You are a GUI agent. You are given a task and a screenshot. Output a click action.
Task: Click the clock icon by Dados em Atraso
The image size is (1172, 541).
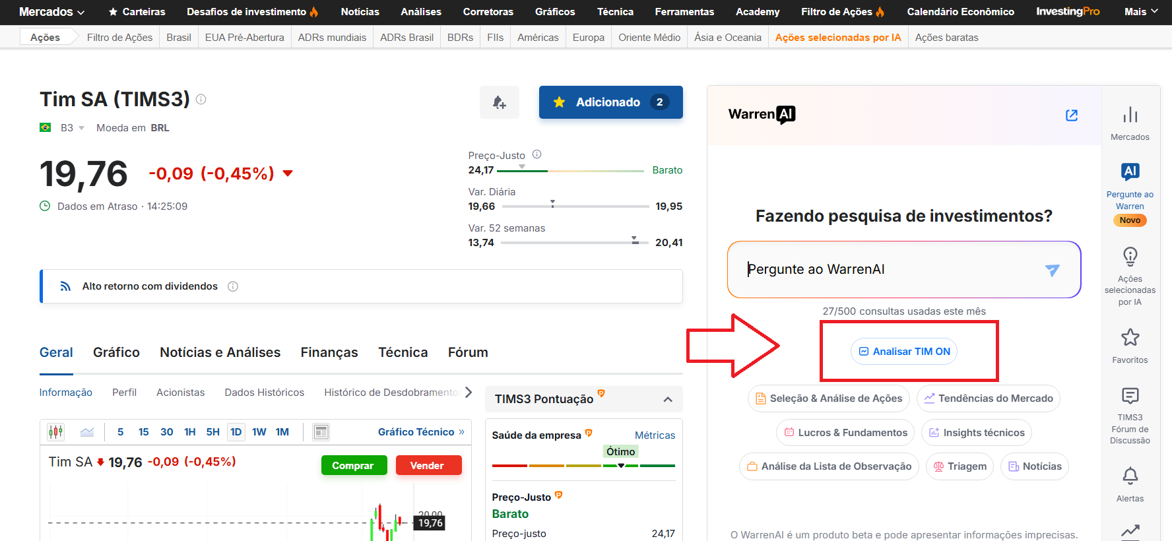(45, 206)
